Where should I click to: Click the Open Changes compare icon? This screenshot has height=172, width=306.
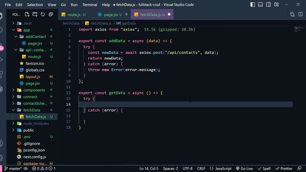tap(292, 14)
